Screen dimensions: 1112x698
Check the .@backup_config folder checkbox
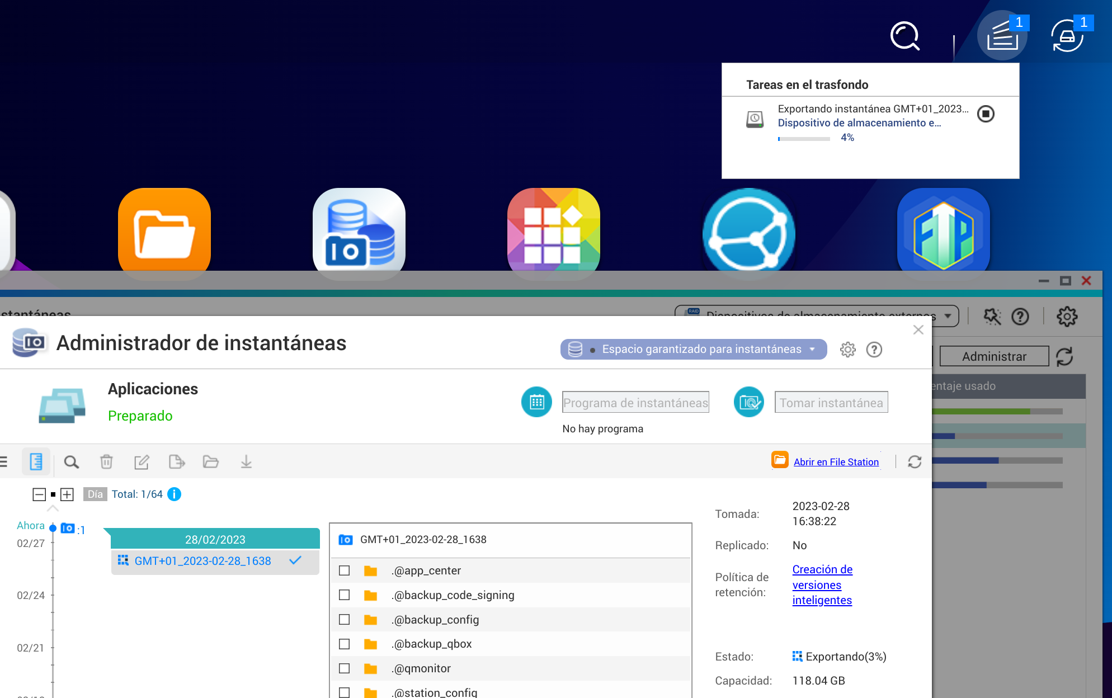point(345,620)
